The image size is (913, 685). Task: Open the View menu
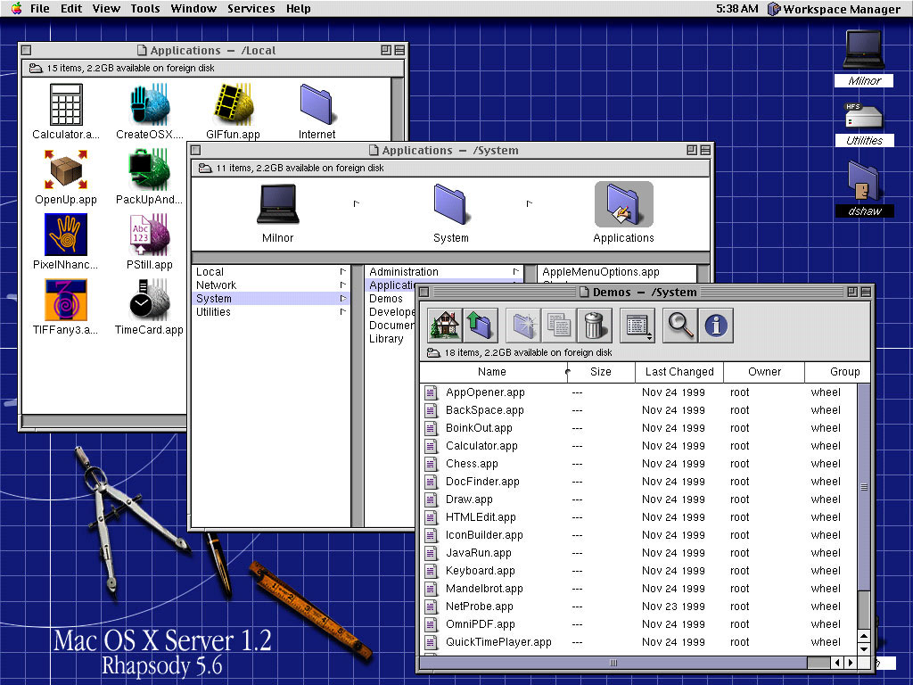(x=106, y=8)
